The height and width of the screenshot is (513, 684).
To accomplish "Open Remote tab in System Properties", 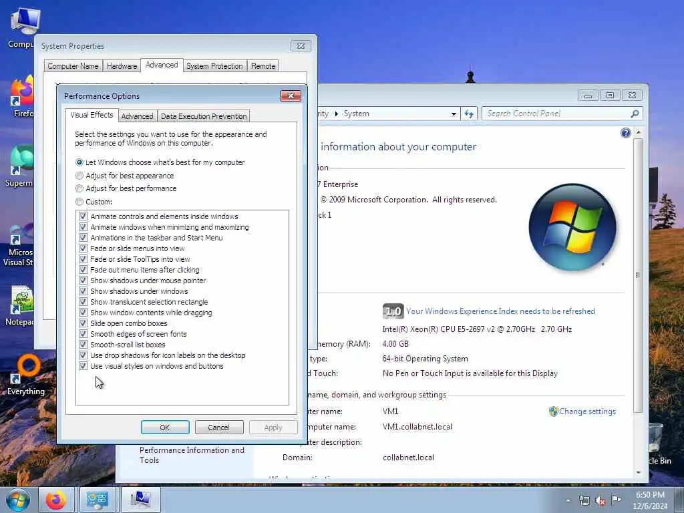I will [263, 66].
